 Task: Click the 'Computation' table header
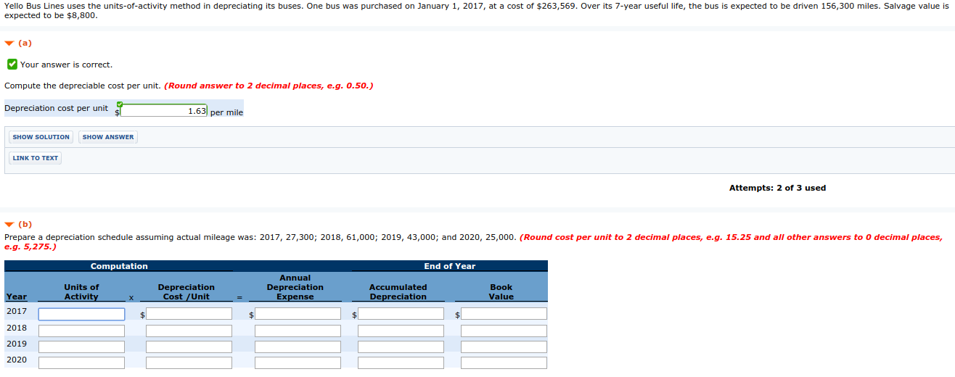119,266
